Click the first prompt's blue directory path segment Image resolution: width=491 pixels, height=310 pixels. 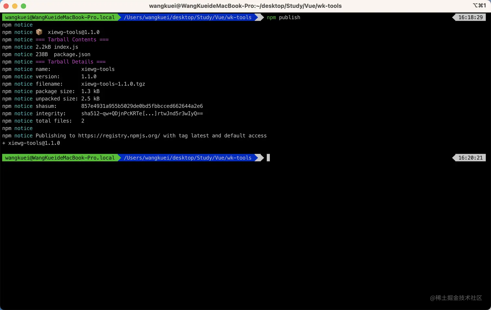[x=188, y=17]
